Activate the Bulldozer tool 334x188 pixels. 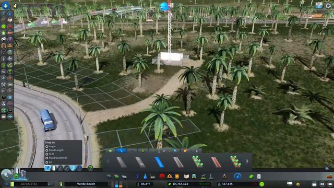(330, 177)
